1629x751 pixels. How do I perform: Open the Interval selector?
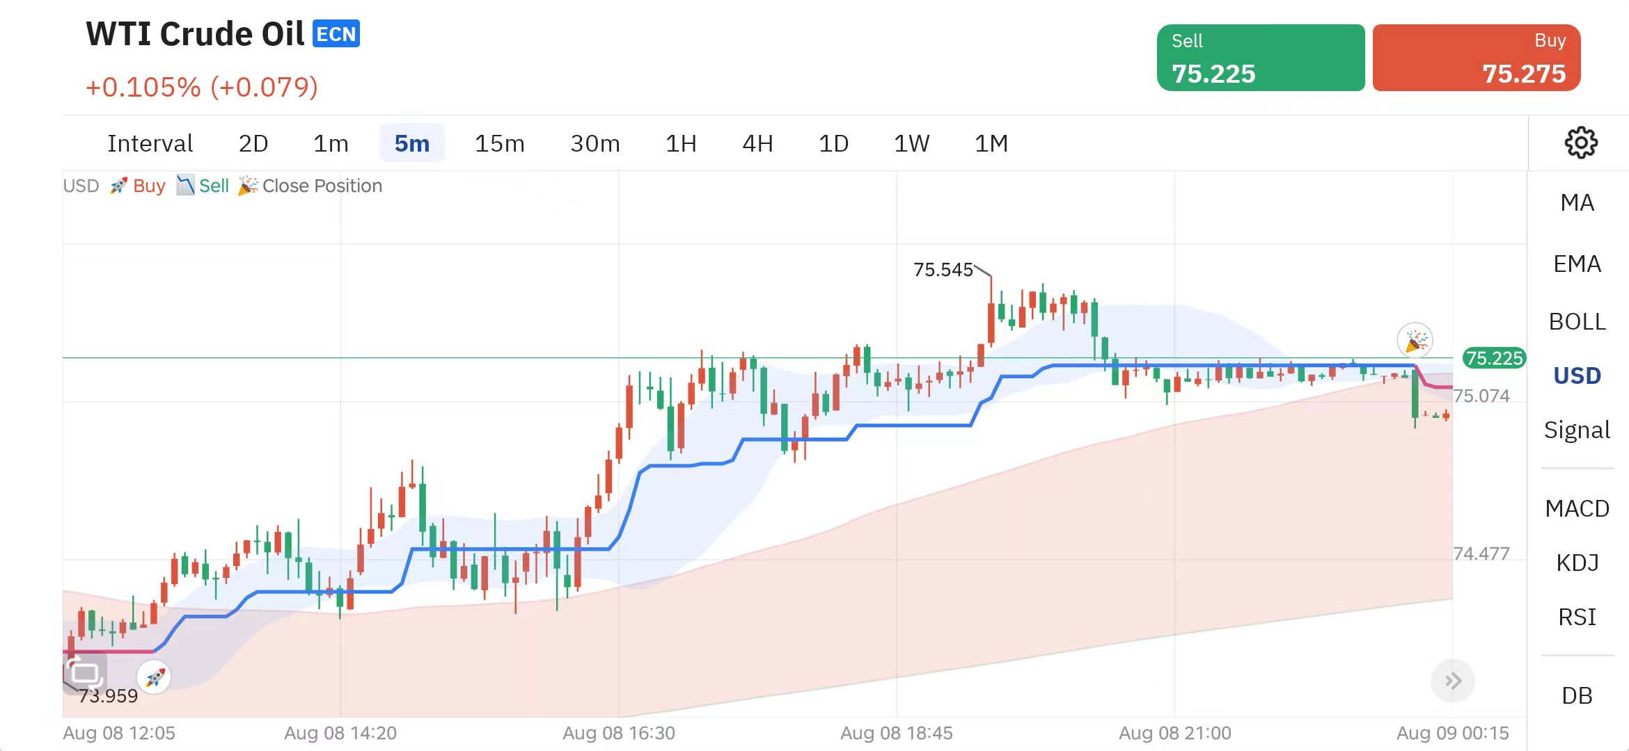click(150, 144)
